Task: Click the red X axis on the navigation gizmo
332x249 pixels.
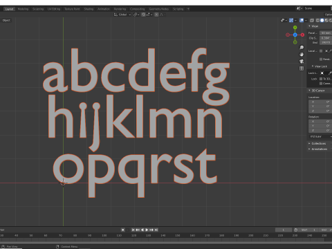Action: click(x=302, y=35)
